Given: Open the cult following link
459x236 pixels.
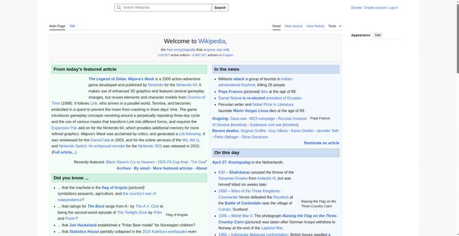Looking at the screenshot, I should point(190,134).
